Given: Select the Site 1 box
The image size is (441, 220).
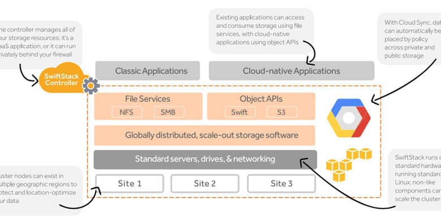Looking at the screenshot, I should coord(129,183).
